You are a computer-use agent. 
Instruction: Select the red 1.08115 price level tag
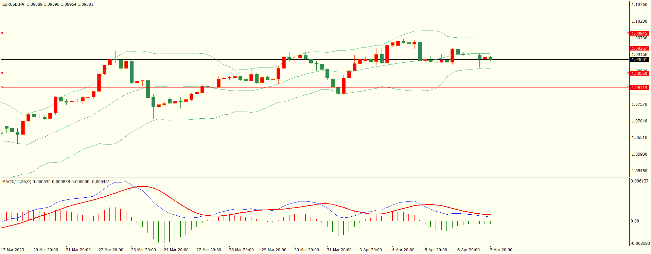[639, 87]
